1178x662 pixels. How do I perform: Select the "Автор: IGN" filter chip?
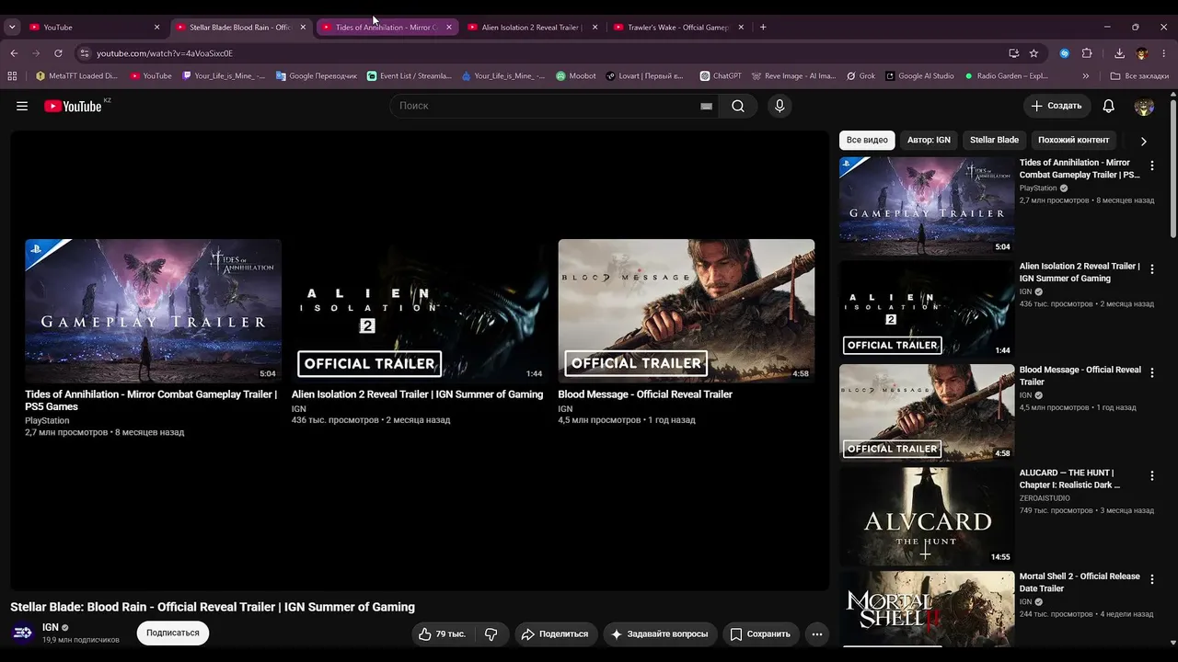(929, 141)
